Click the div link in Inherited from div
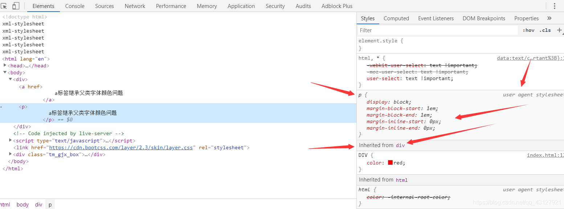Image resolution: width=564 pixels, height=209 pixels. tap(400, 145)
